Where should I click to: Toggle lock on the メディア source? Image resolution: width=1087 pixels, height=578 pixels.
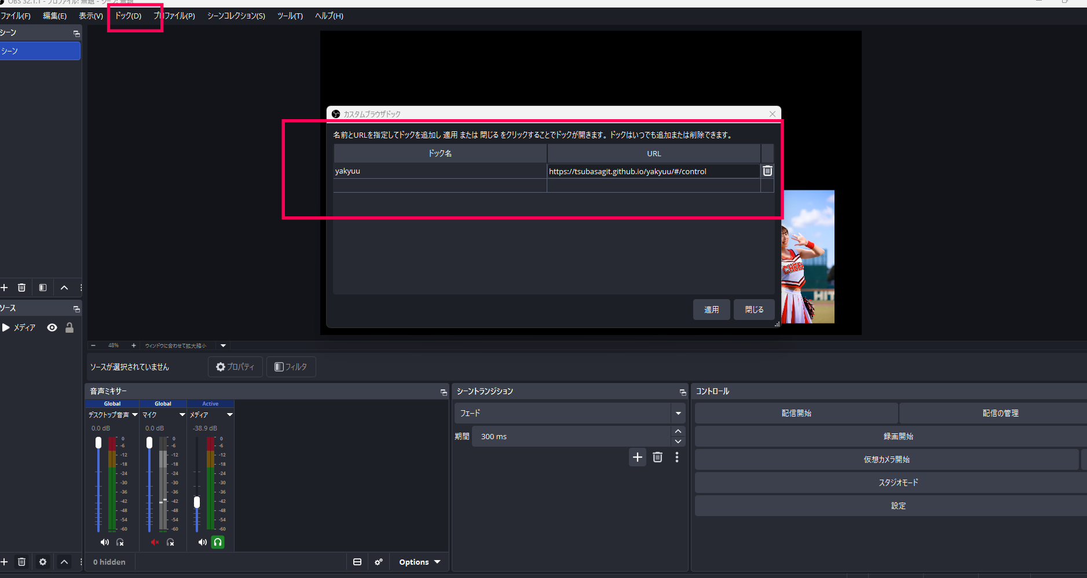(x=69, y=327)
